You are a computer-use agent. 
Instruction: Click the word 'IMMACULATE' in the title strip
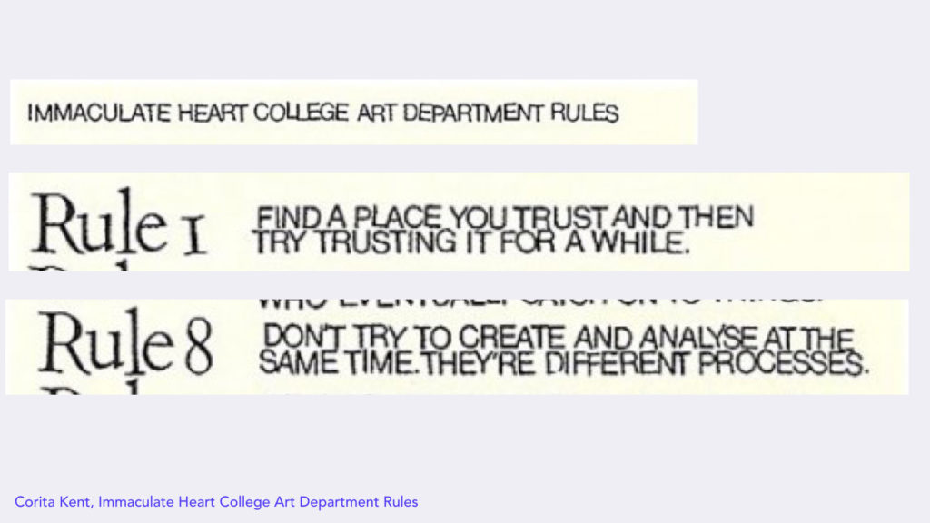(99, 113)
